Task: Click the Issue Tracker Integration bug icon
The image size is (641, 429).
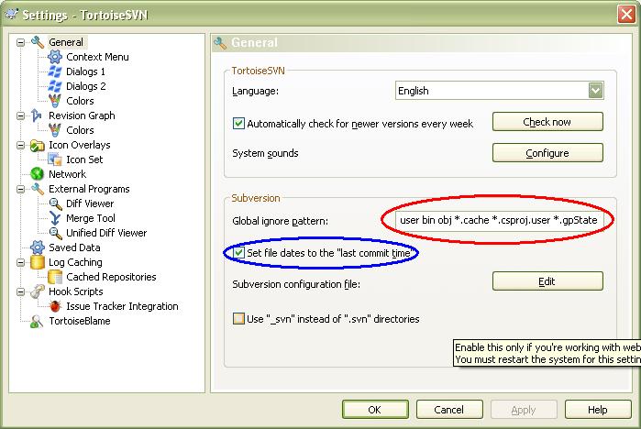Action: 55,306
